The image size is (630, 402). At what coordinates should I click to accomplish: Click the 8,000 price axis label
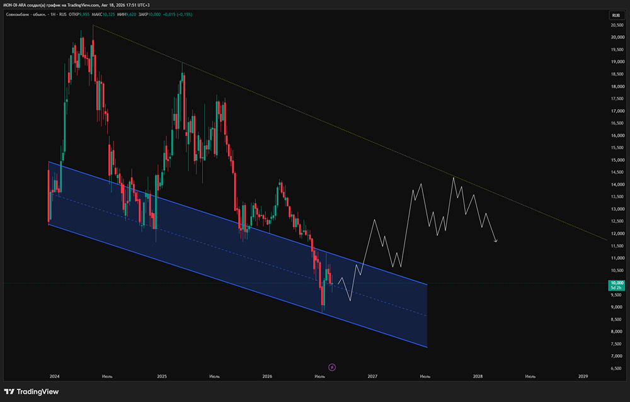[x=616, y=332]
